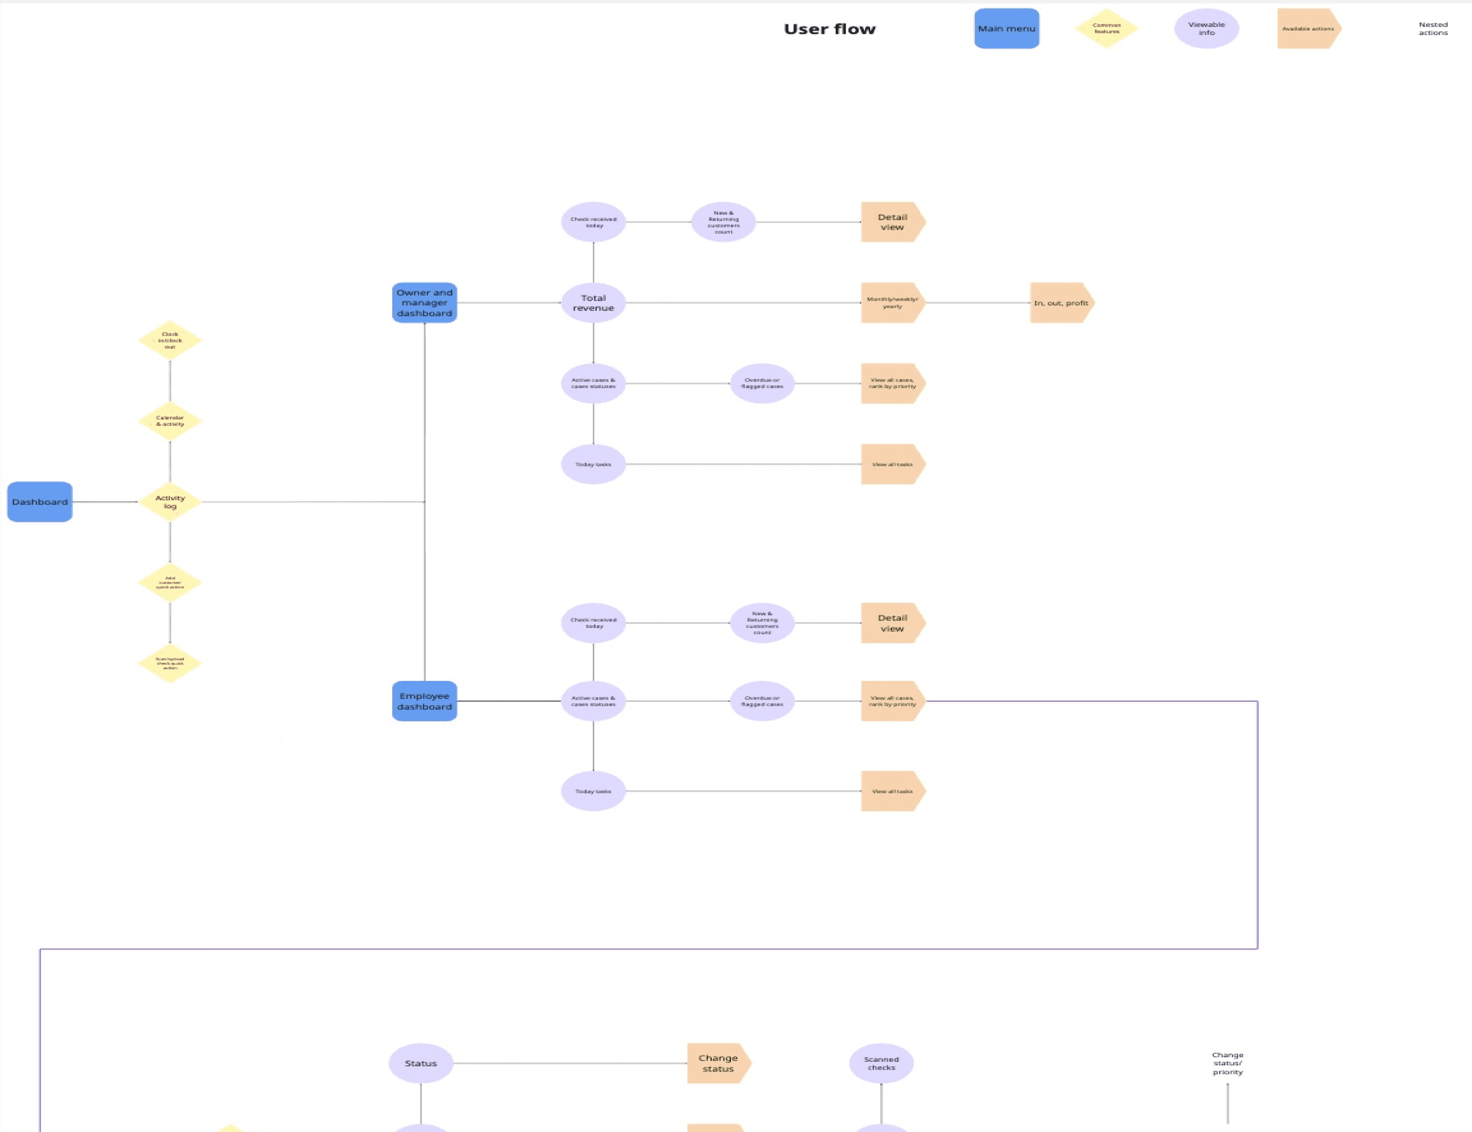Select Today tasks in employee dashboard branch

tap(593, 791)
